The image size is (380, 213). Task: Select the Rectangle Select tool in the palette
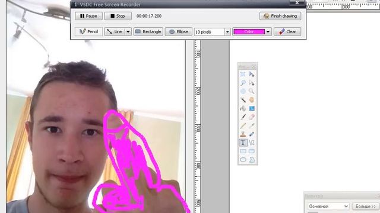(x=243, y=74)
